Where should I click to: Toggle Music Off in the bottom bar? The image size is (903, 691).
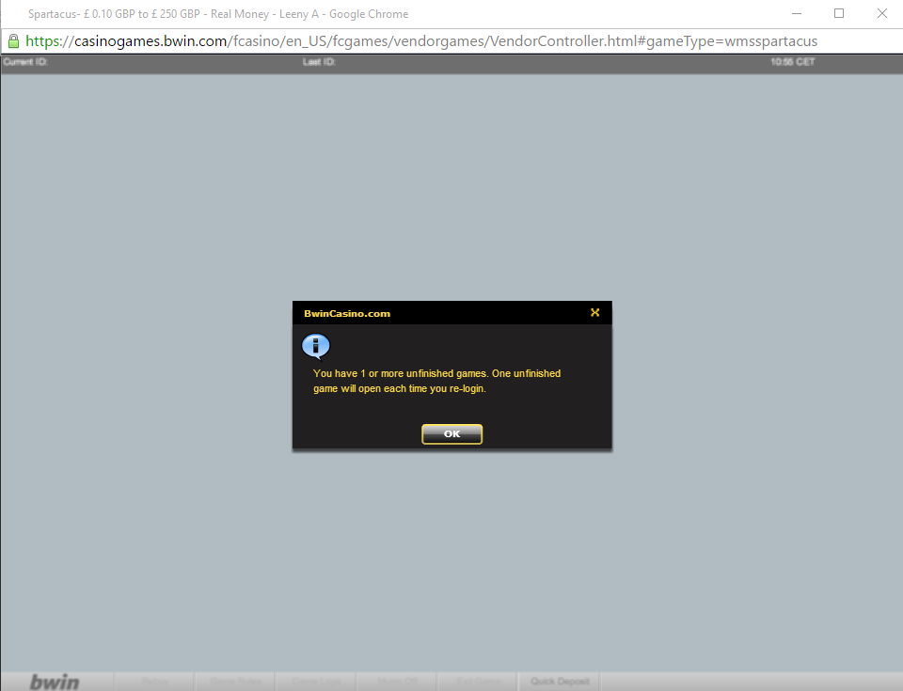pos(397,682)
